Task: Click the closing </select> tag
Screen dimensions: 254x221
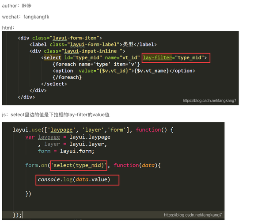Action: (54, 84)
